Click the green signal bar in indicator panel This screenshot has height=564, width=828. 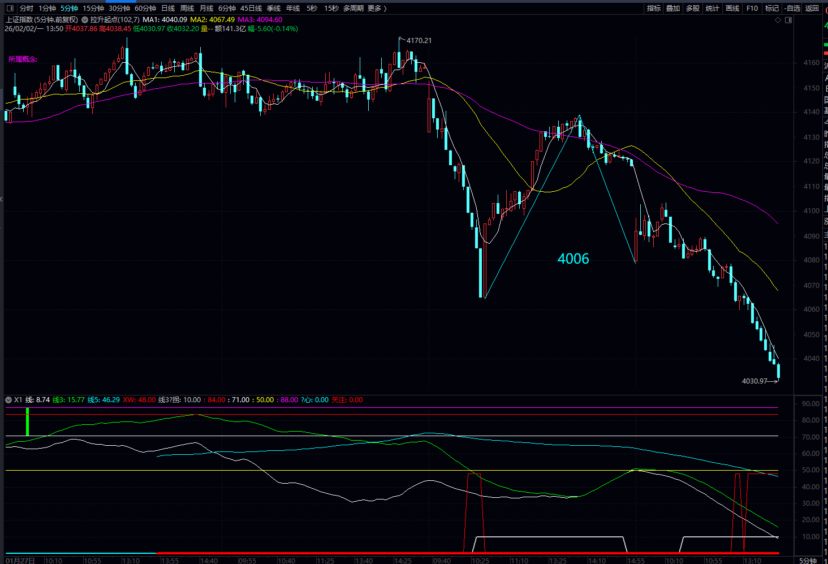pyautogui.click(x=27, y=422)
